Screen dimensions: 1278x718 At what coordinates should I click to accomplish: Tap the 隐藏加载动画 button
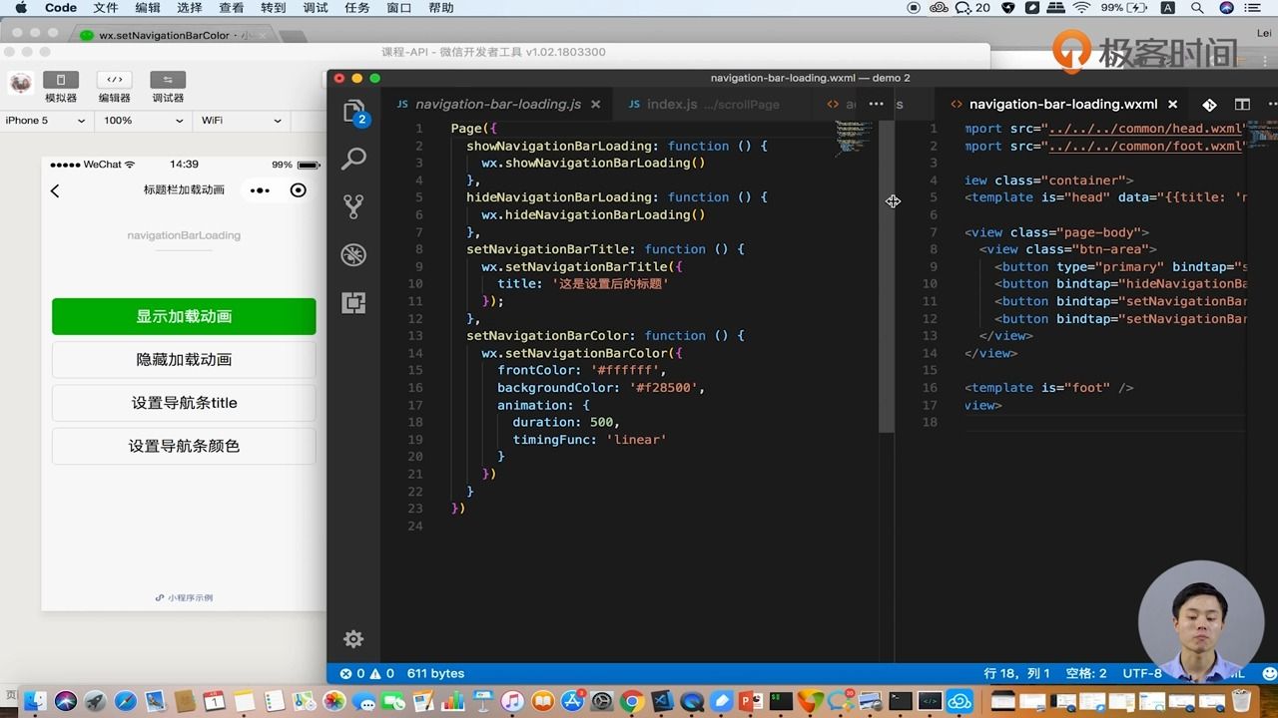click(x=184, y=360)
